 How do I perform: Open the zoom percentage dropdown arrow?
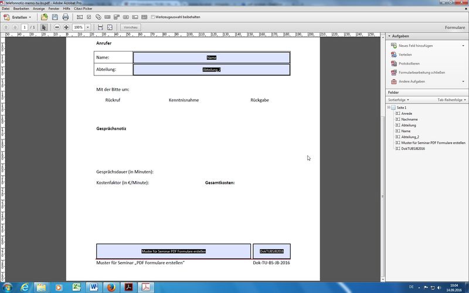(x=88, y=27)
